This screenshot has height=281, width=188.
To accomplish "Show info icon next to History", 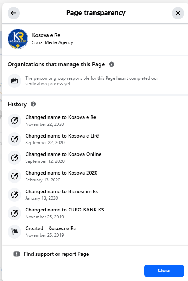I will coord(33,104).
